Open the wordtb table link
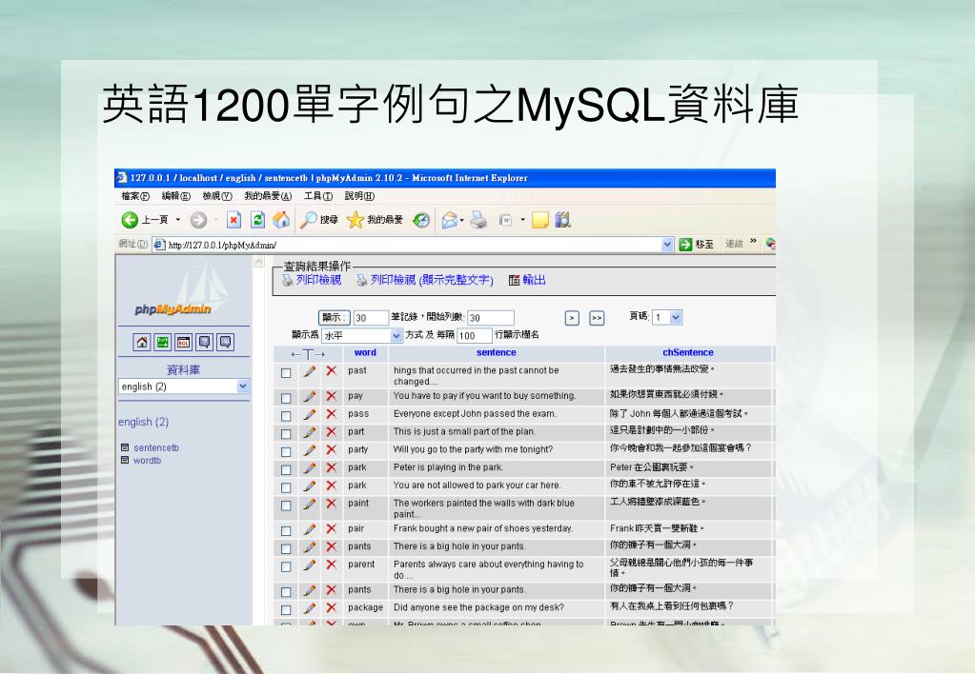 tap(148, 461)
